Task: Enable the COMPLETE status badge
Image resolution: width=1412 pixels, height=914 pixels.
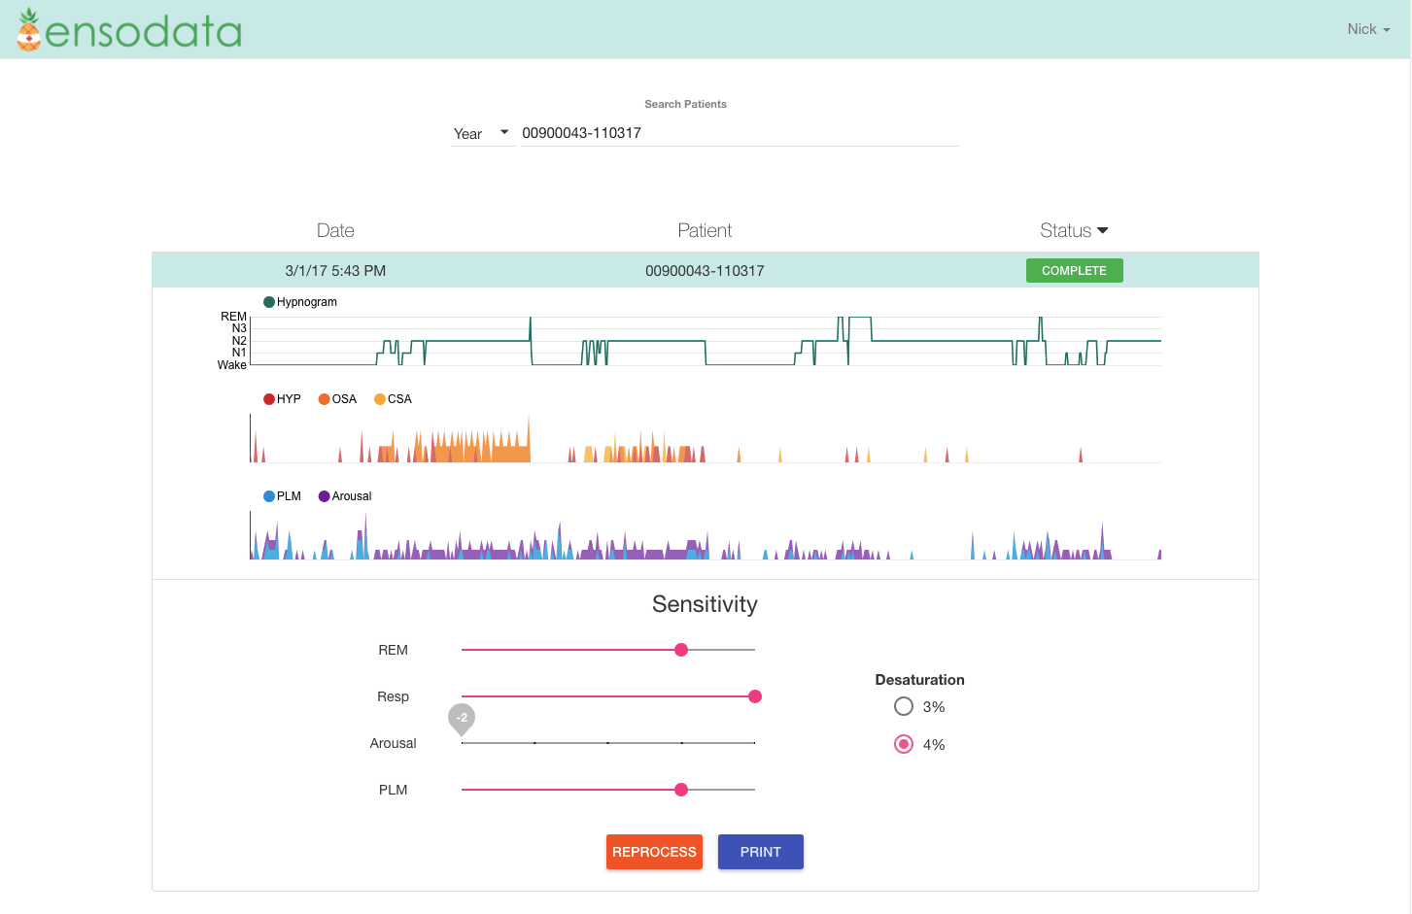Action: click(x=1074, y=270)
